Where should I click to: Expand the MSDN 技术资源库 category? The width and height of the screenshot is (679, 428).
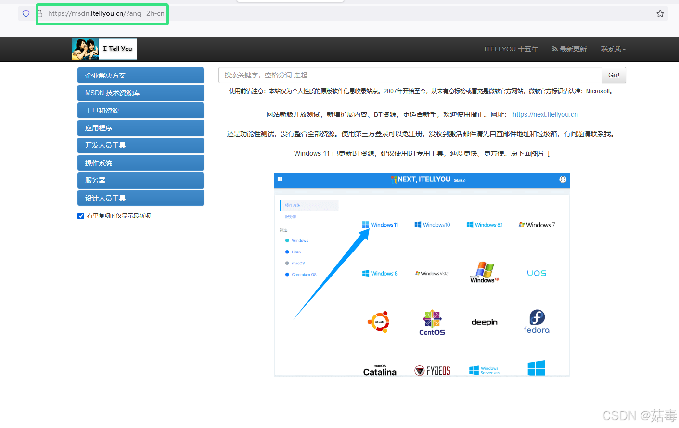(x=141, y=93)
